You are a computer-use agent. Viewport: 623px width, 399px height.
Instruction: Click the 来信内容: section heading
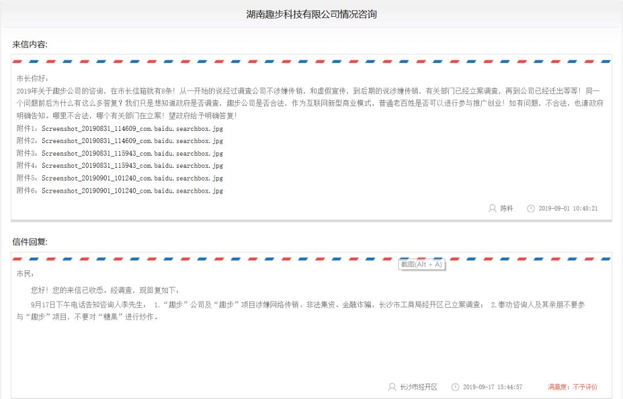tap(30, 44)
